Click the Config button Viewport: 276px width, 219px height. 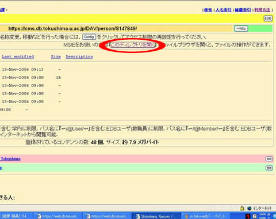click(89, 37)
